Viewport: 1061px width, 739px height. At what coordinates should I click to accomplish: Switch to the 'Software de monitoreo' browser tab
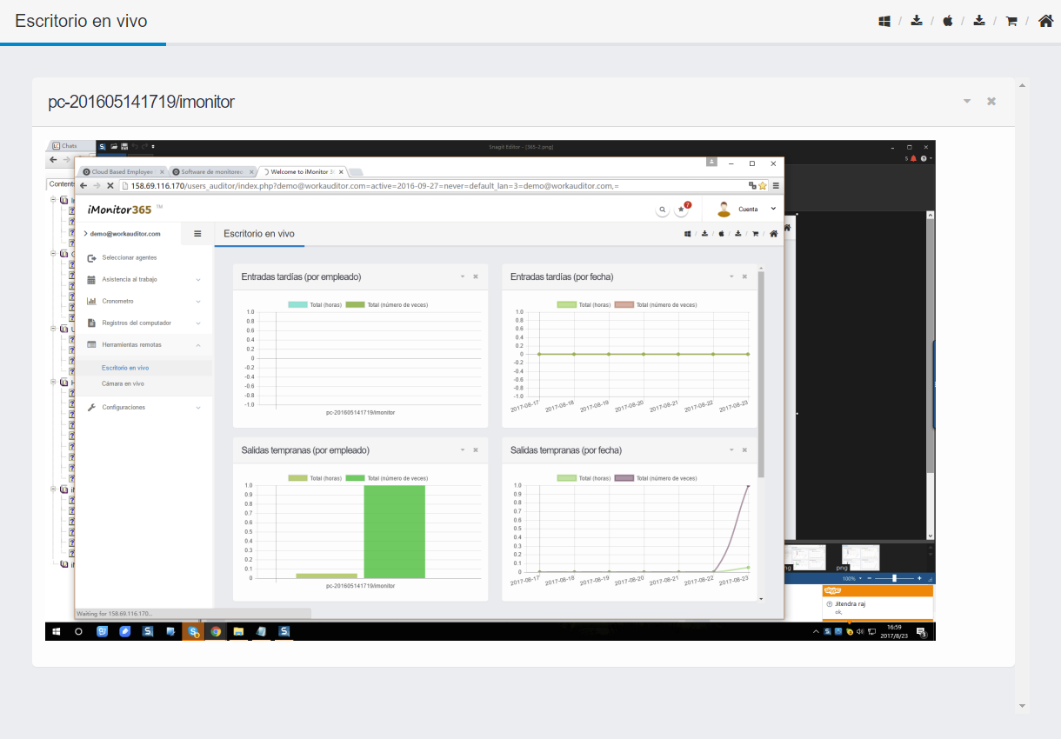(211, 172)
